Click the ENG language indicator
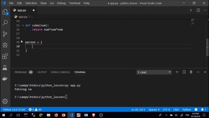 click(187, 115)
